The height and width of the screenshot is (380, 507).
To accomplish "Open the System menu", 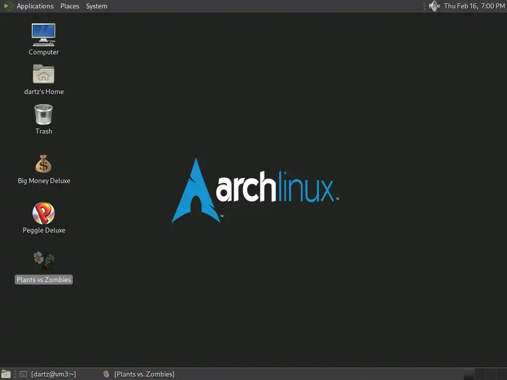I will coord(97,6).
